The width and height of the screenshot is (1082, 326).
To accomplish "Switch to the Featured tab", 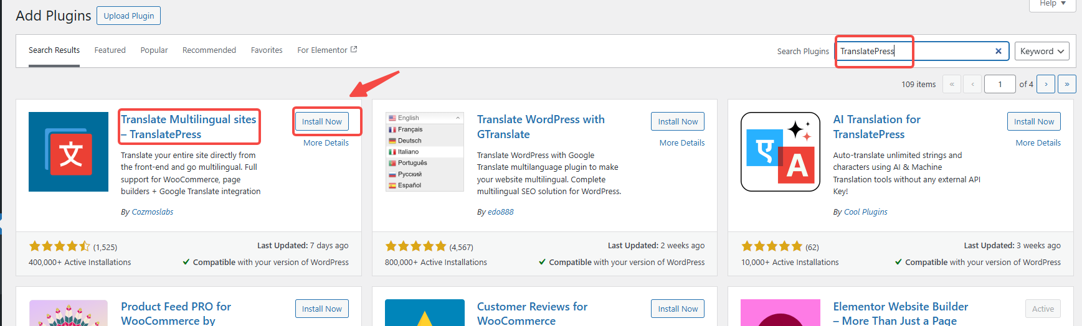I will [x=110, y=50].
